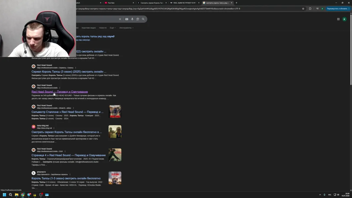
Task: Open the '(2022) смотреть онлайн' result link
Action: click(91, 51)
